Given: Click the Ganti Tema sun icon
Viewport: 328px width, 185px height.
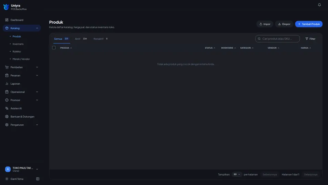Looking at the screenshot, I should (x=7, y=179).
